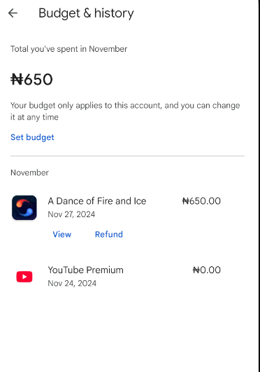Tap the red YouTube Premium icon
The width and height of the screenshot is (260, 372).
click(24, 277)
